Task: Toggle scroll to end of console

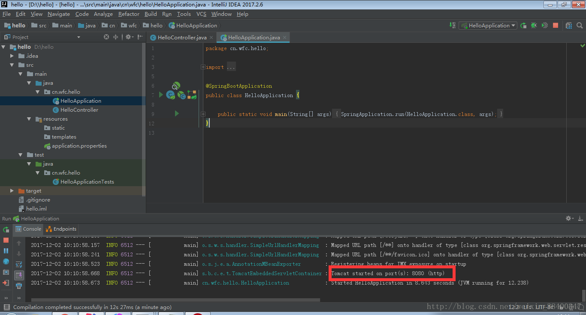Action: click(19, 275)
